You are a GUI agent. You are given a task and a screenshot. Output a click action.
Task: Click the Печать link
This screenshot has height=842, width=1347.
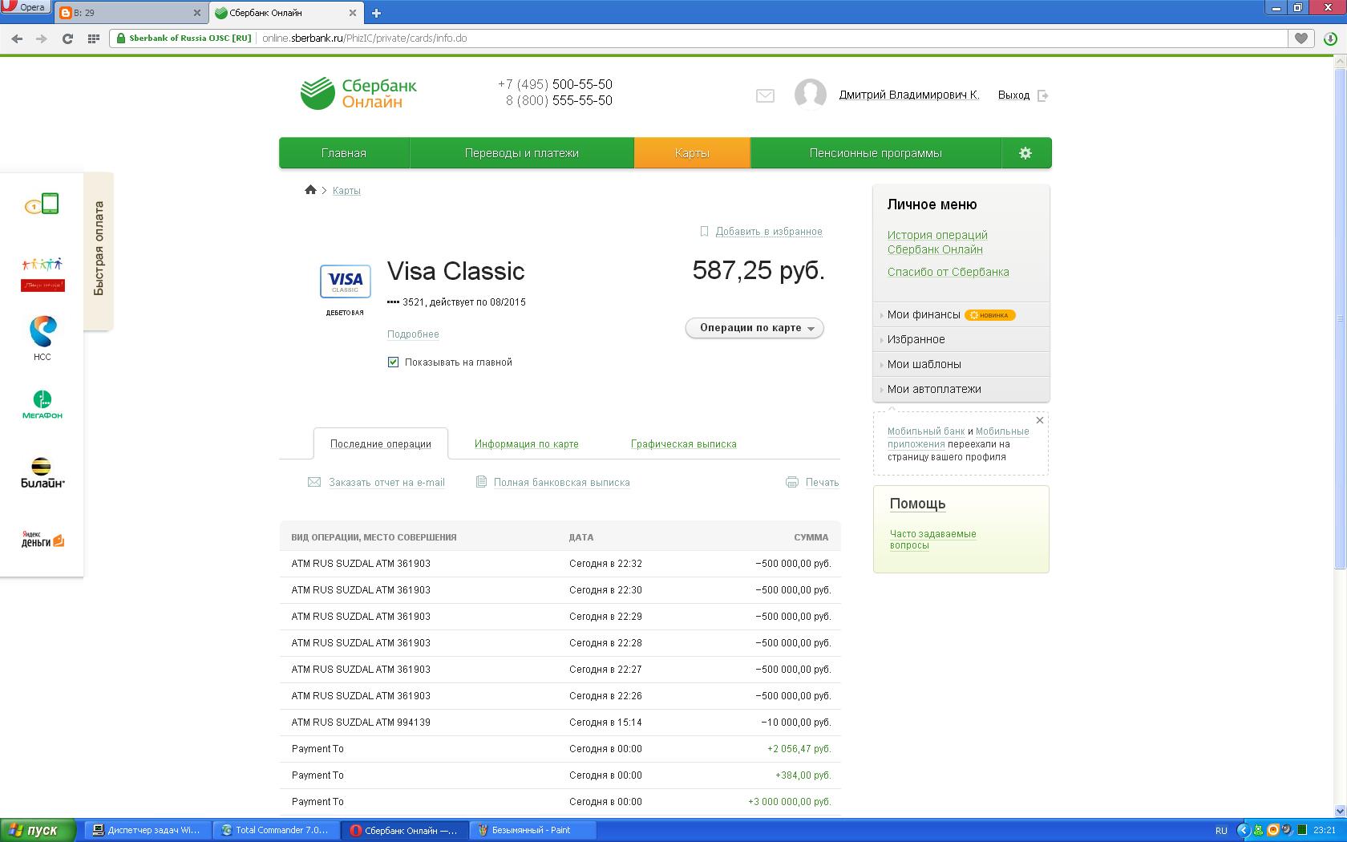click(822, 482)
